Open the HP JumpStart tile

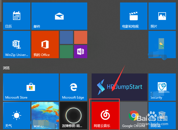tap(119, 87)
